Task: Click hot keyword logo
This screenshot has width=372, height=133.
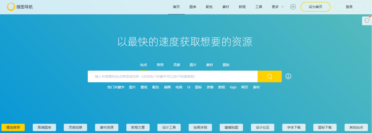Action: pyautogui.click(x=233, y=88)
